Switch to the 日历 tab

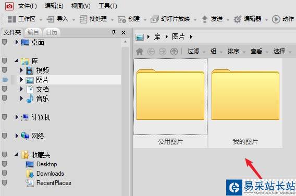[x=52, y=32]
